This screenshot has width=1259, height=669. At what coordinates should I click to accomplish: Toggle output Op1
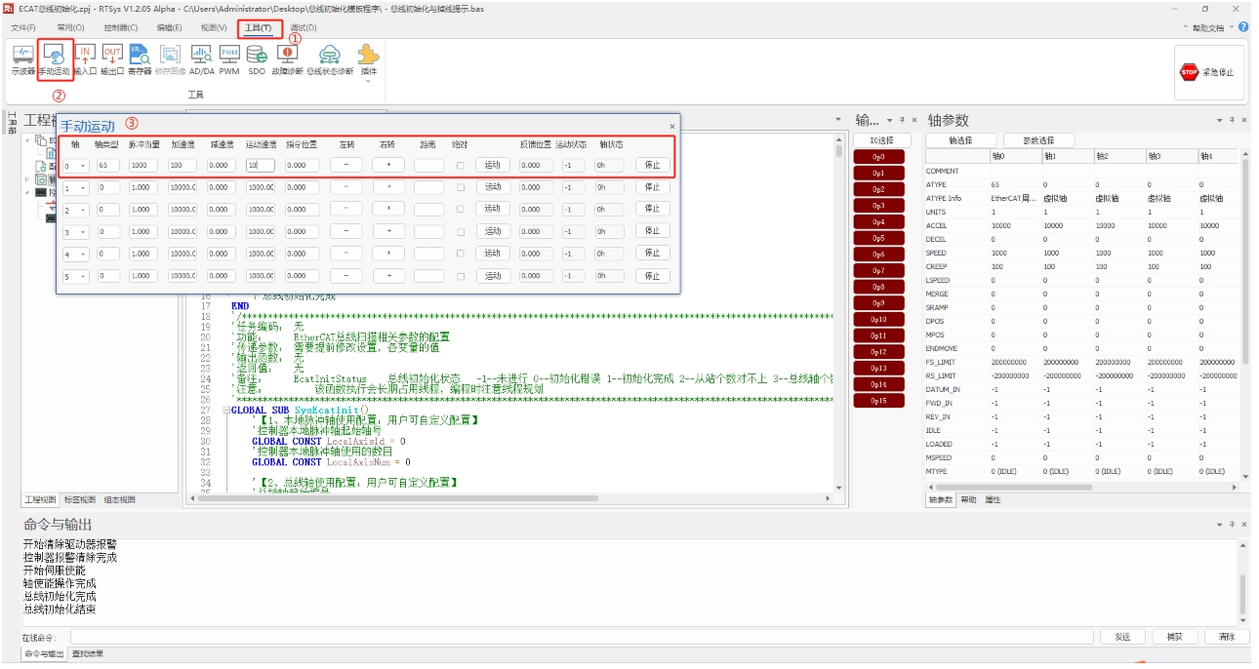[x=879, y=173]
